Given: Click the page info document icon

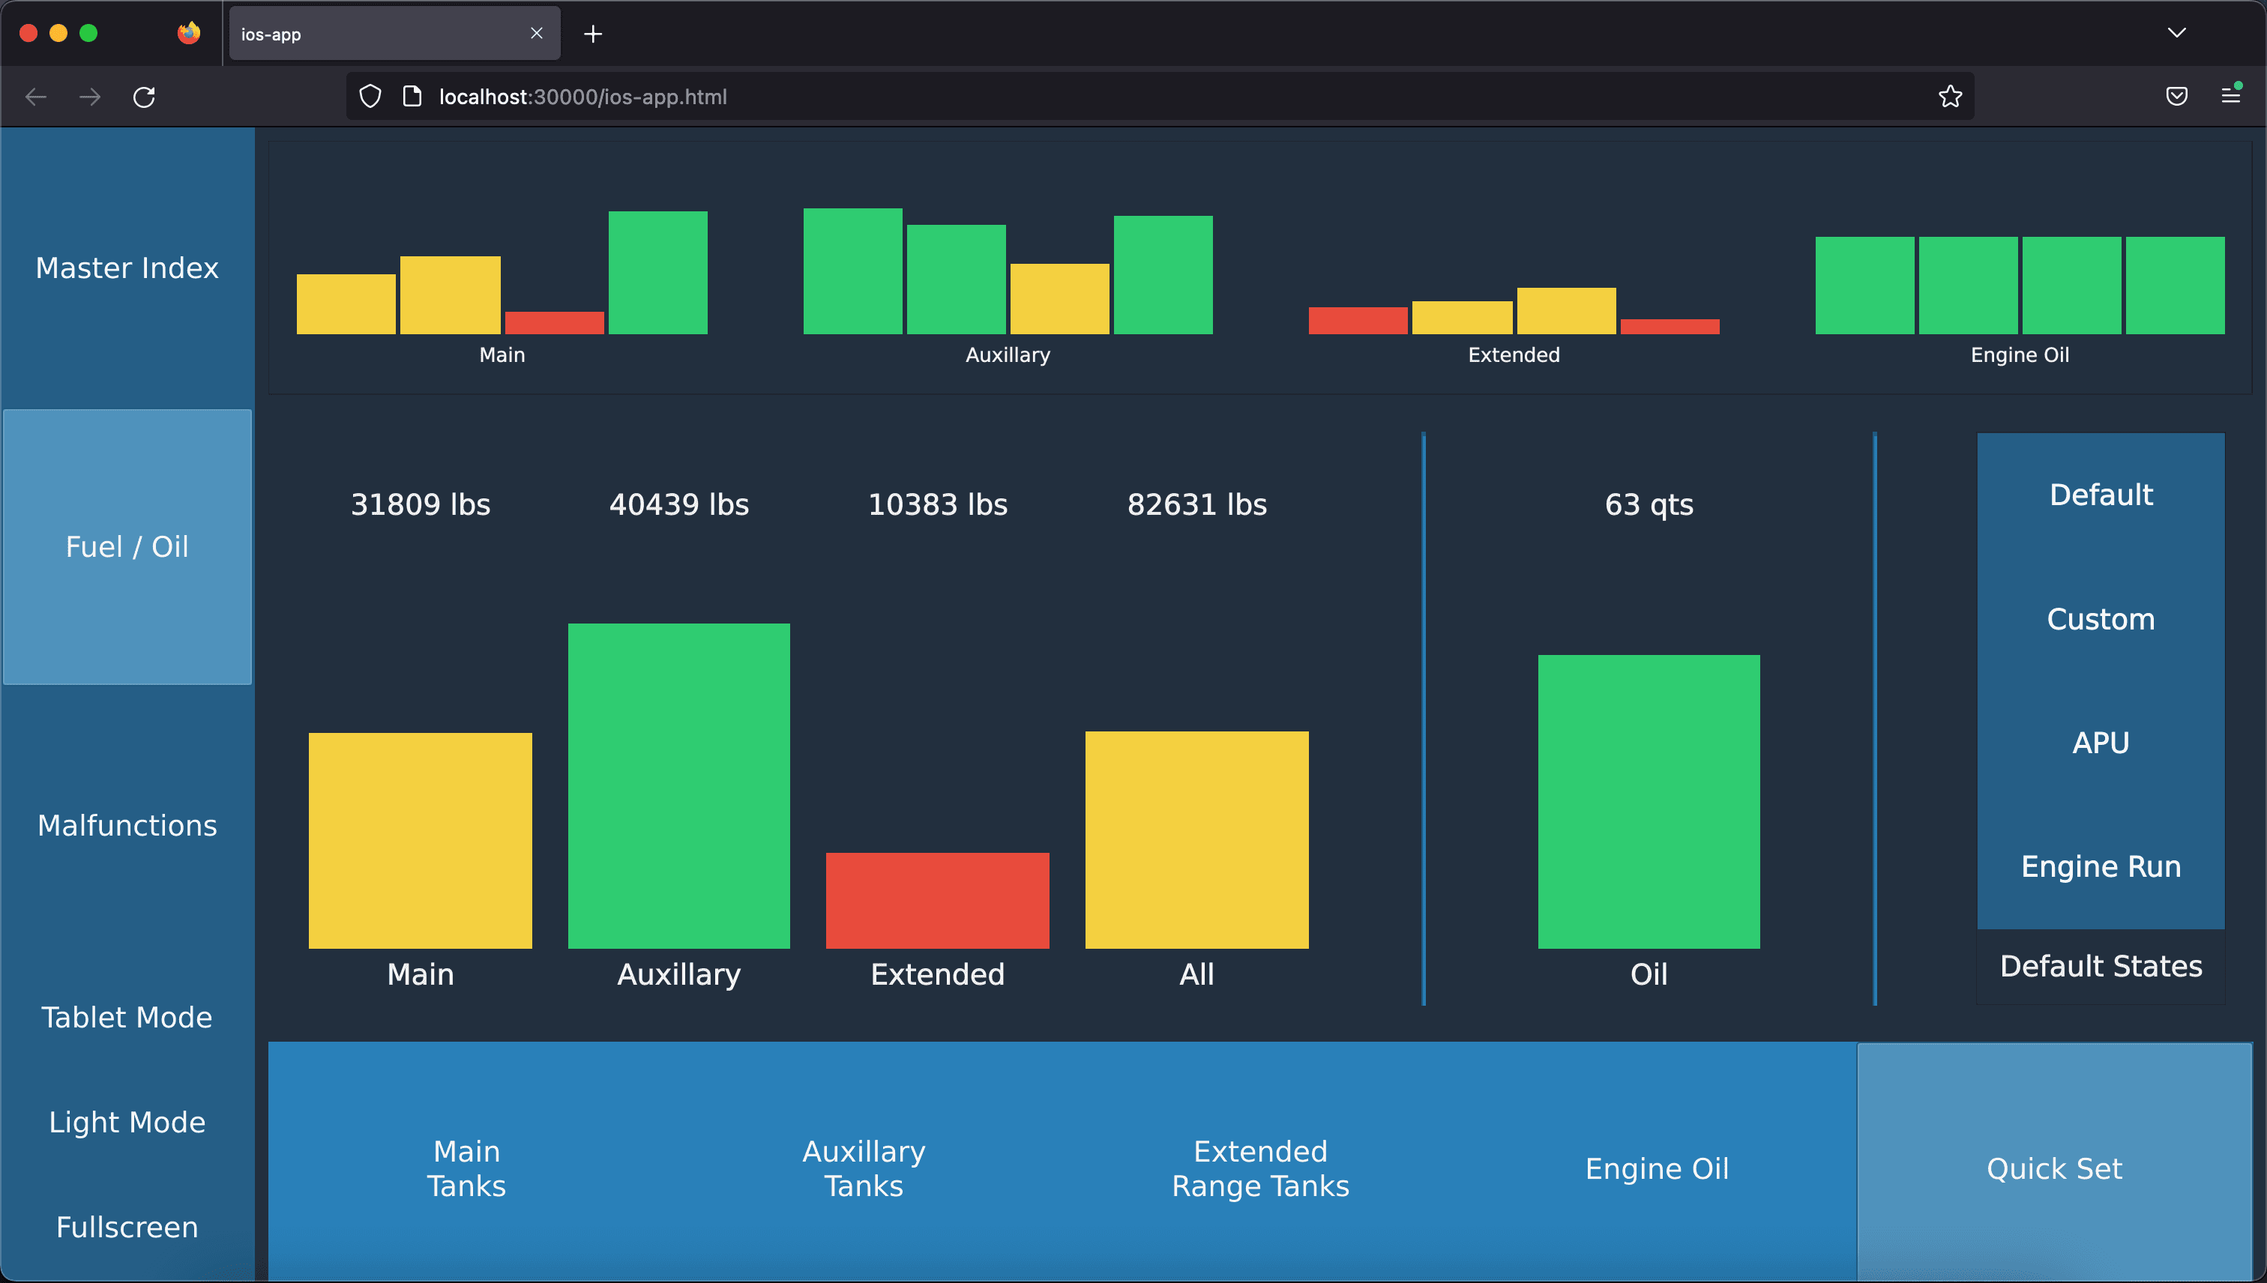Looking at the screenshot, I should (412, 97).
